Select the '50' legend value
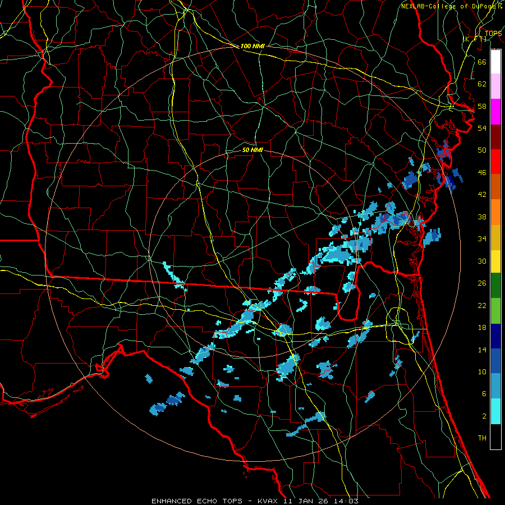 click(482, 150)
